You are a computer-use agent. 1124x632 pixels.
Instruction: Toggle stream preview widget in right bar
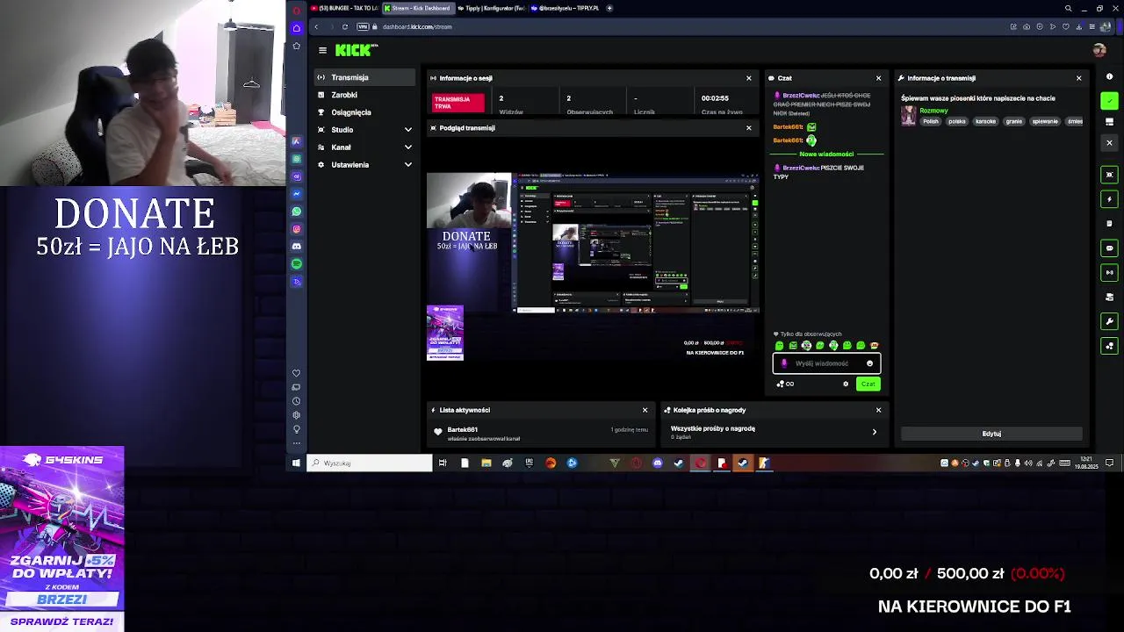click(1109, 175)
